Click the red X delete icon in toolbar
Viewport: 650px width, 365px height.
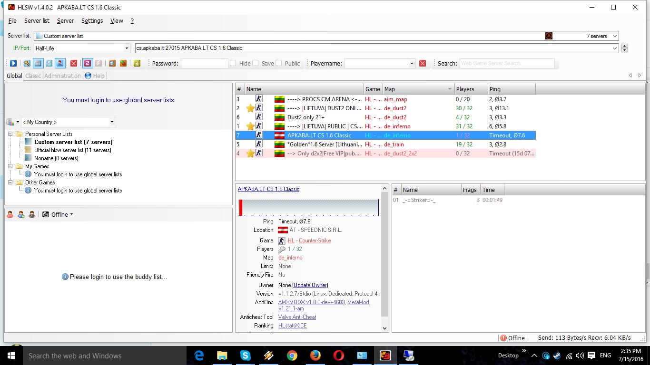click(x=74, y=63)
